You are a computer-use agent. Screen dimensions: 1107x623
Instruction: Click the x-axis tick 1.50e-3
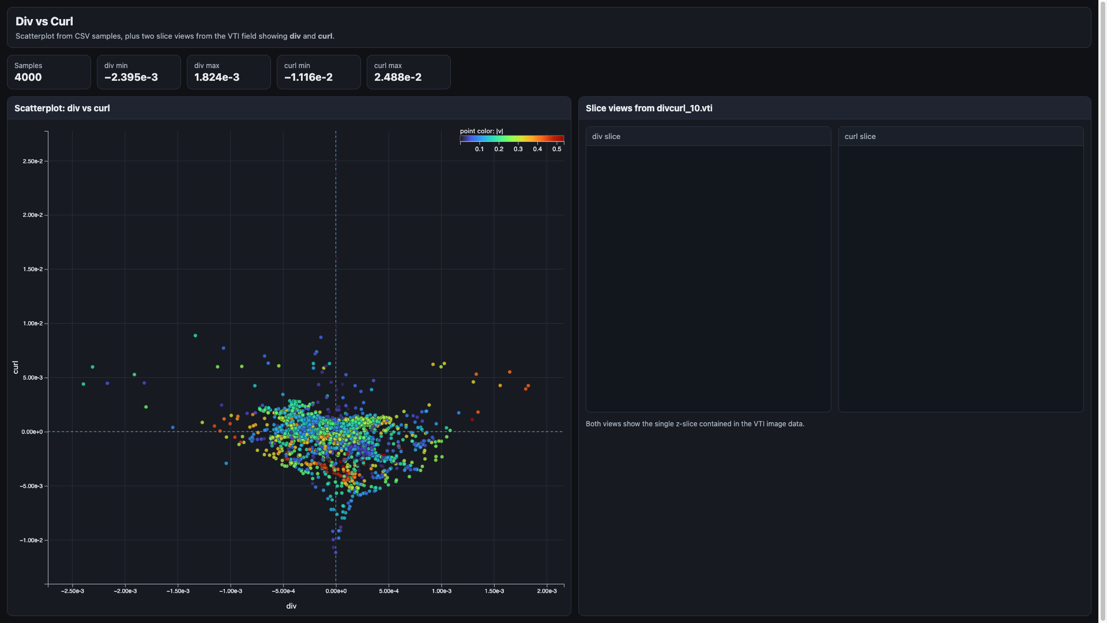click(494, 591)
